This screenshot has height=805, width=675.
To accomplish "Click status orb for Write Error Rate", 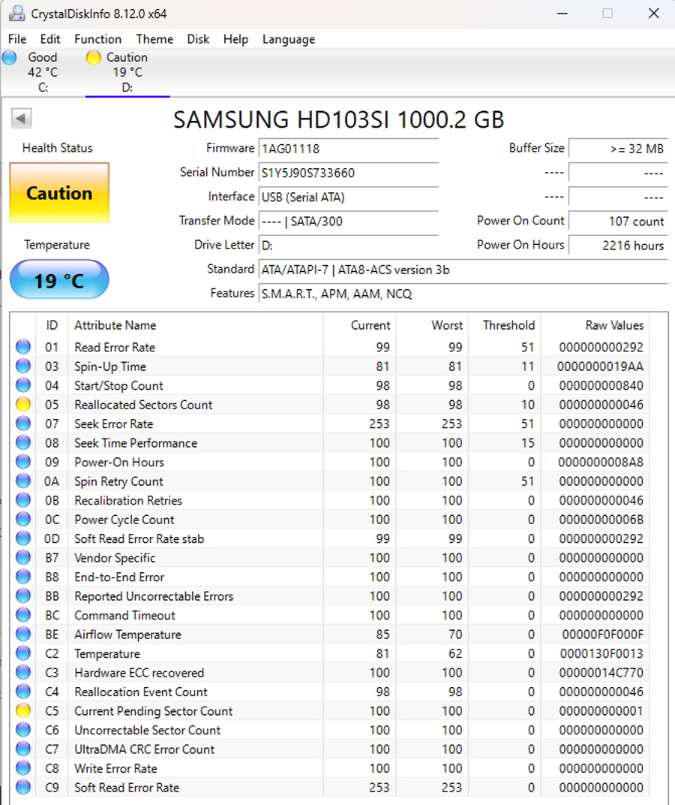I will coord(23,768).
